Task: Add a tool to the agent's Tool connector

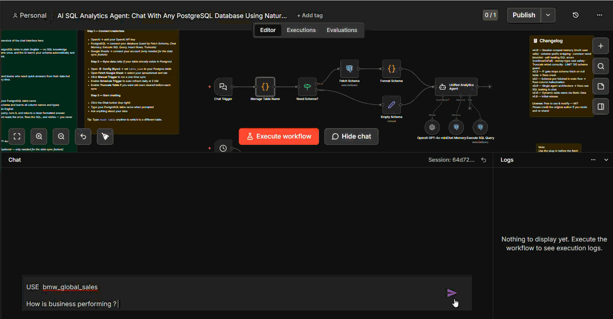Action: [470, 108]
